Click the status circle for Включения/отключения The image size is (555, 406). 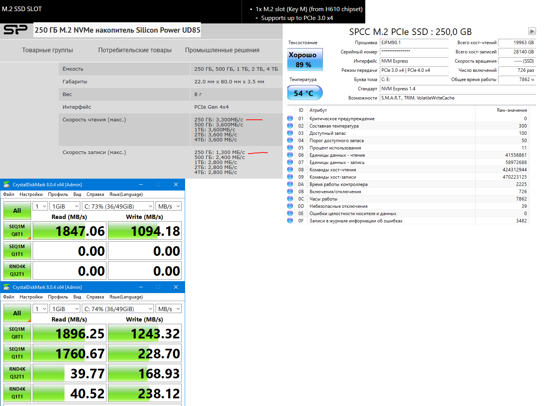(290, 191)
